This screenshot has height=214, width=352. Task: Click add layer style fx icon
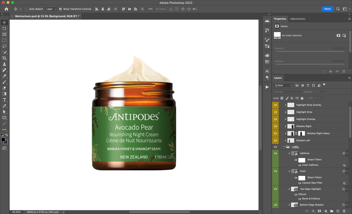(313, 211)
